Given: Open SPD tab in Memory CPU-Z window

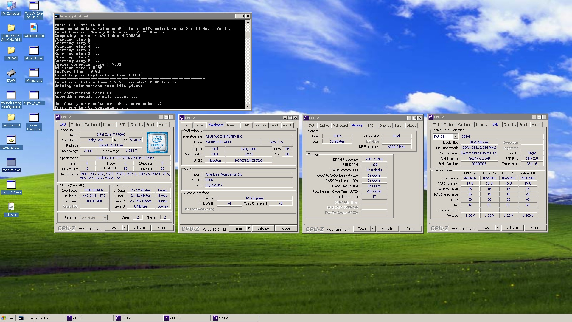Looking at the screenshot, I should tap(371, 126).
